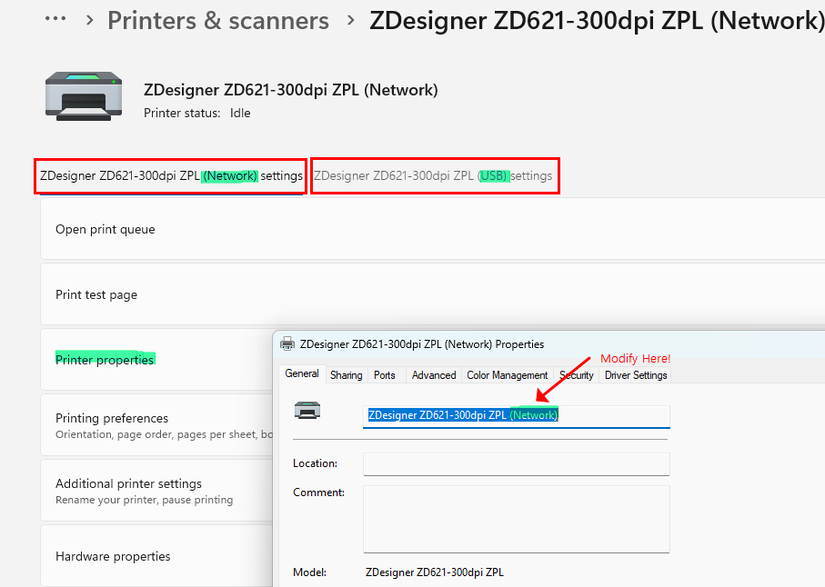This screenshot has width=825, height=587.
Task: Switch to the Security tab
Action: (576, 375)
